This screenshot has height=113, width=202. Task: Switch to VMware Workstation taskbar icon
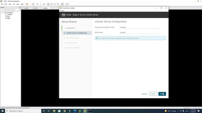pos(80,111)
